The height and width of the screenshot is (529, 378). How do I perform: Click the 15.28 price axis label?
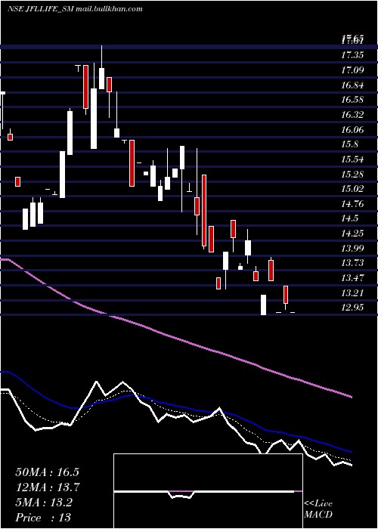coord(352,174)
